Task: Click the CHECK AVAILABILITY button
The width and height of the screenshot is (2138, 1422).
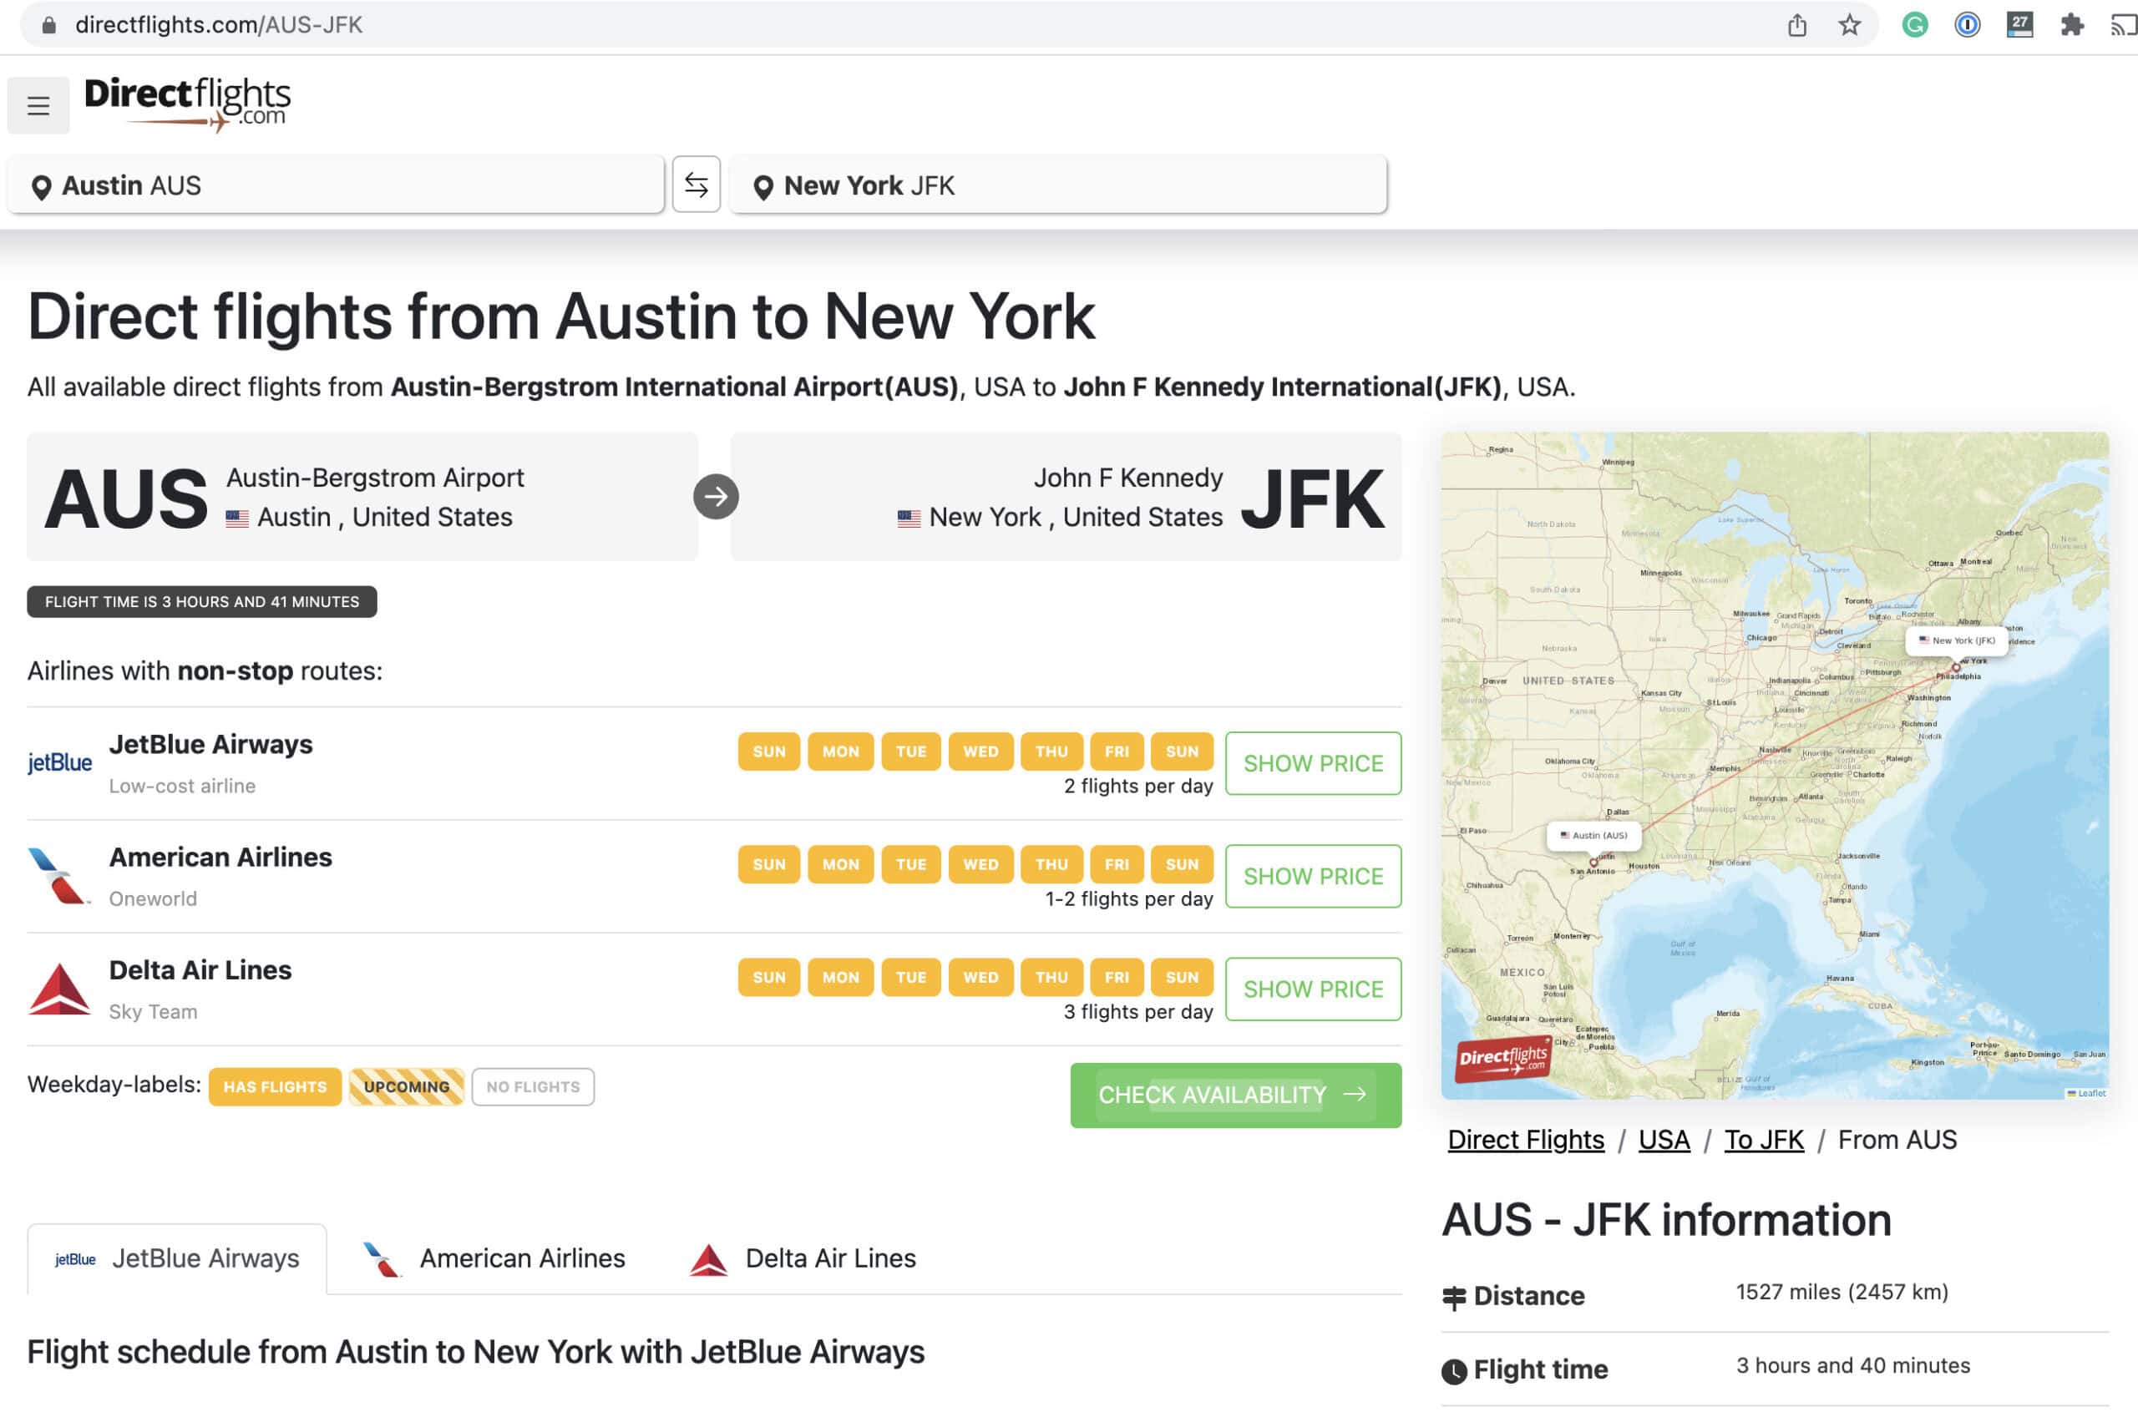Action: 1234,1095
